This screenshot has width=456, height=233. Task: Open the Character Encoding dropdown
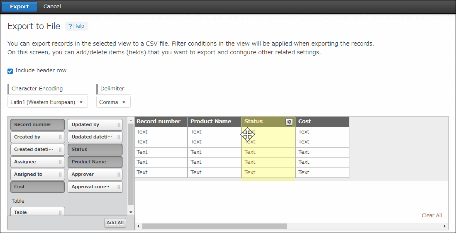[x=48, y=102]
